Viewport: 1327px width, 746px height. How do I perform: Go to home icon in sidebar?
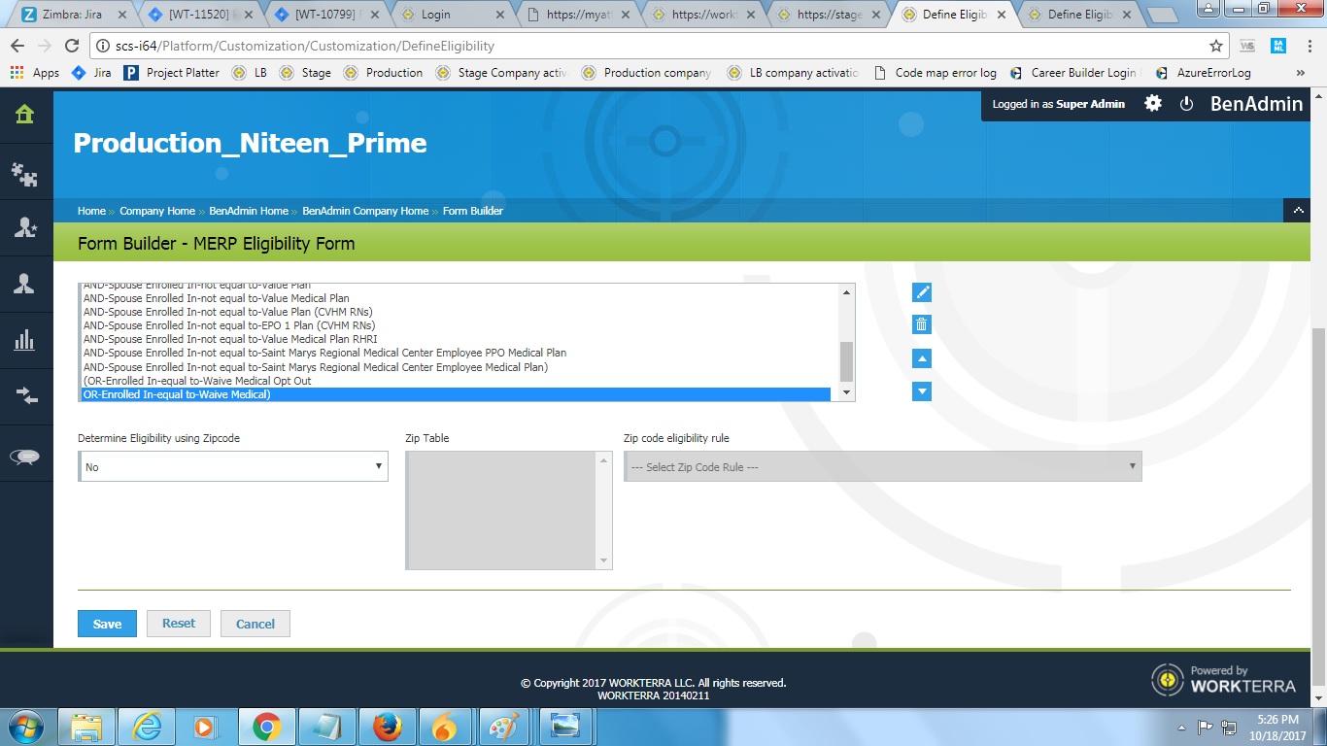[x=25, y=115]
